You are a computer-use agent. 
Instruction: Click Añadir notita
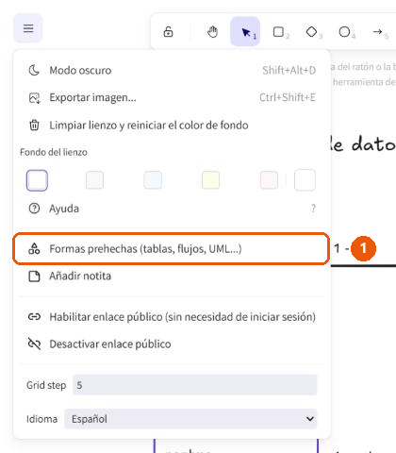tap(172, 277)
